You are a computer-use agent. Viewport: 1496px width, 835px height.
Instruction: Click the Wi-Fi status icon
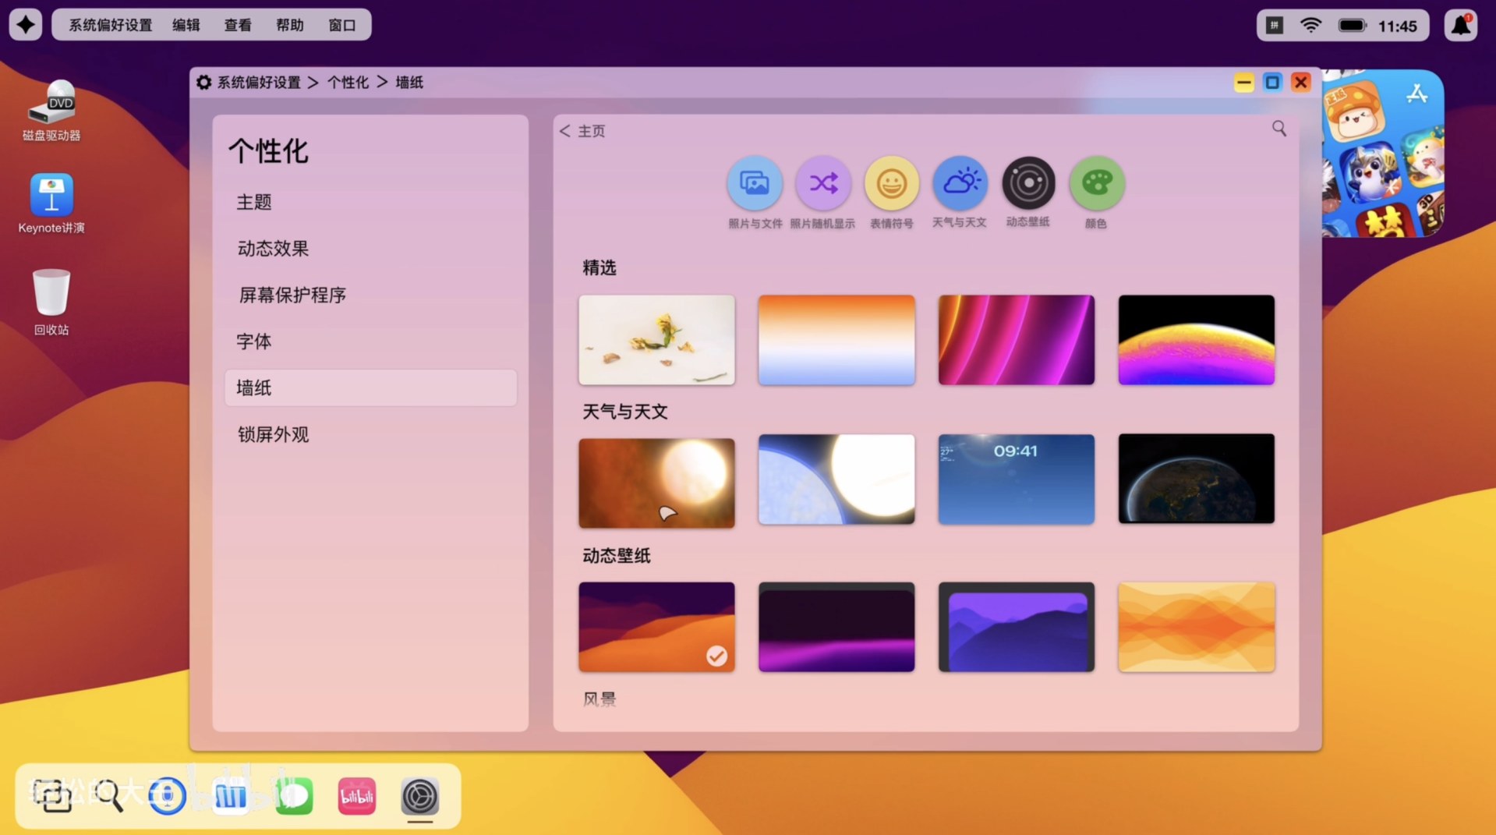point(1311,25)
